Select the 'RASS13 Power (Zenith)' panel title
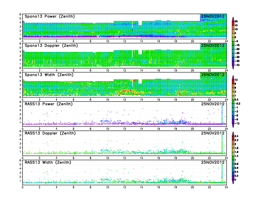This screenshot has height=201, width=260. coord(49,104)
